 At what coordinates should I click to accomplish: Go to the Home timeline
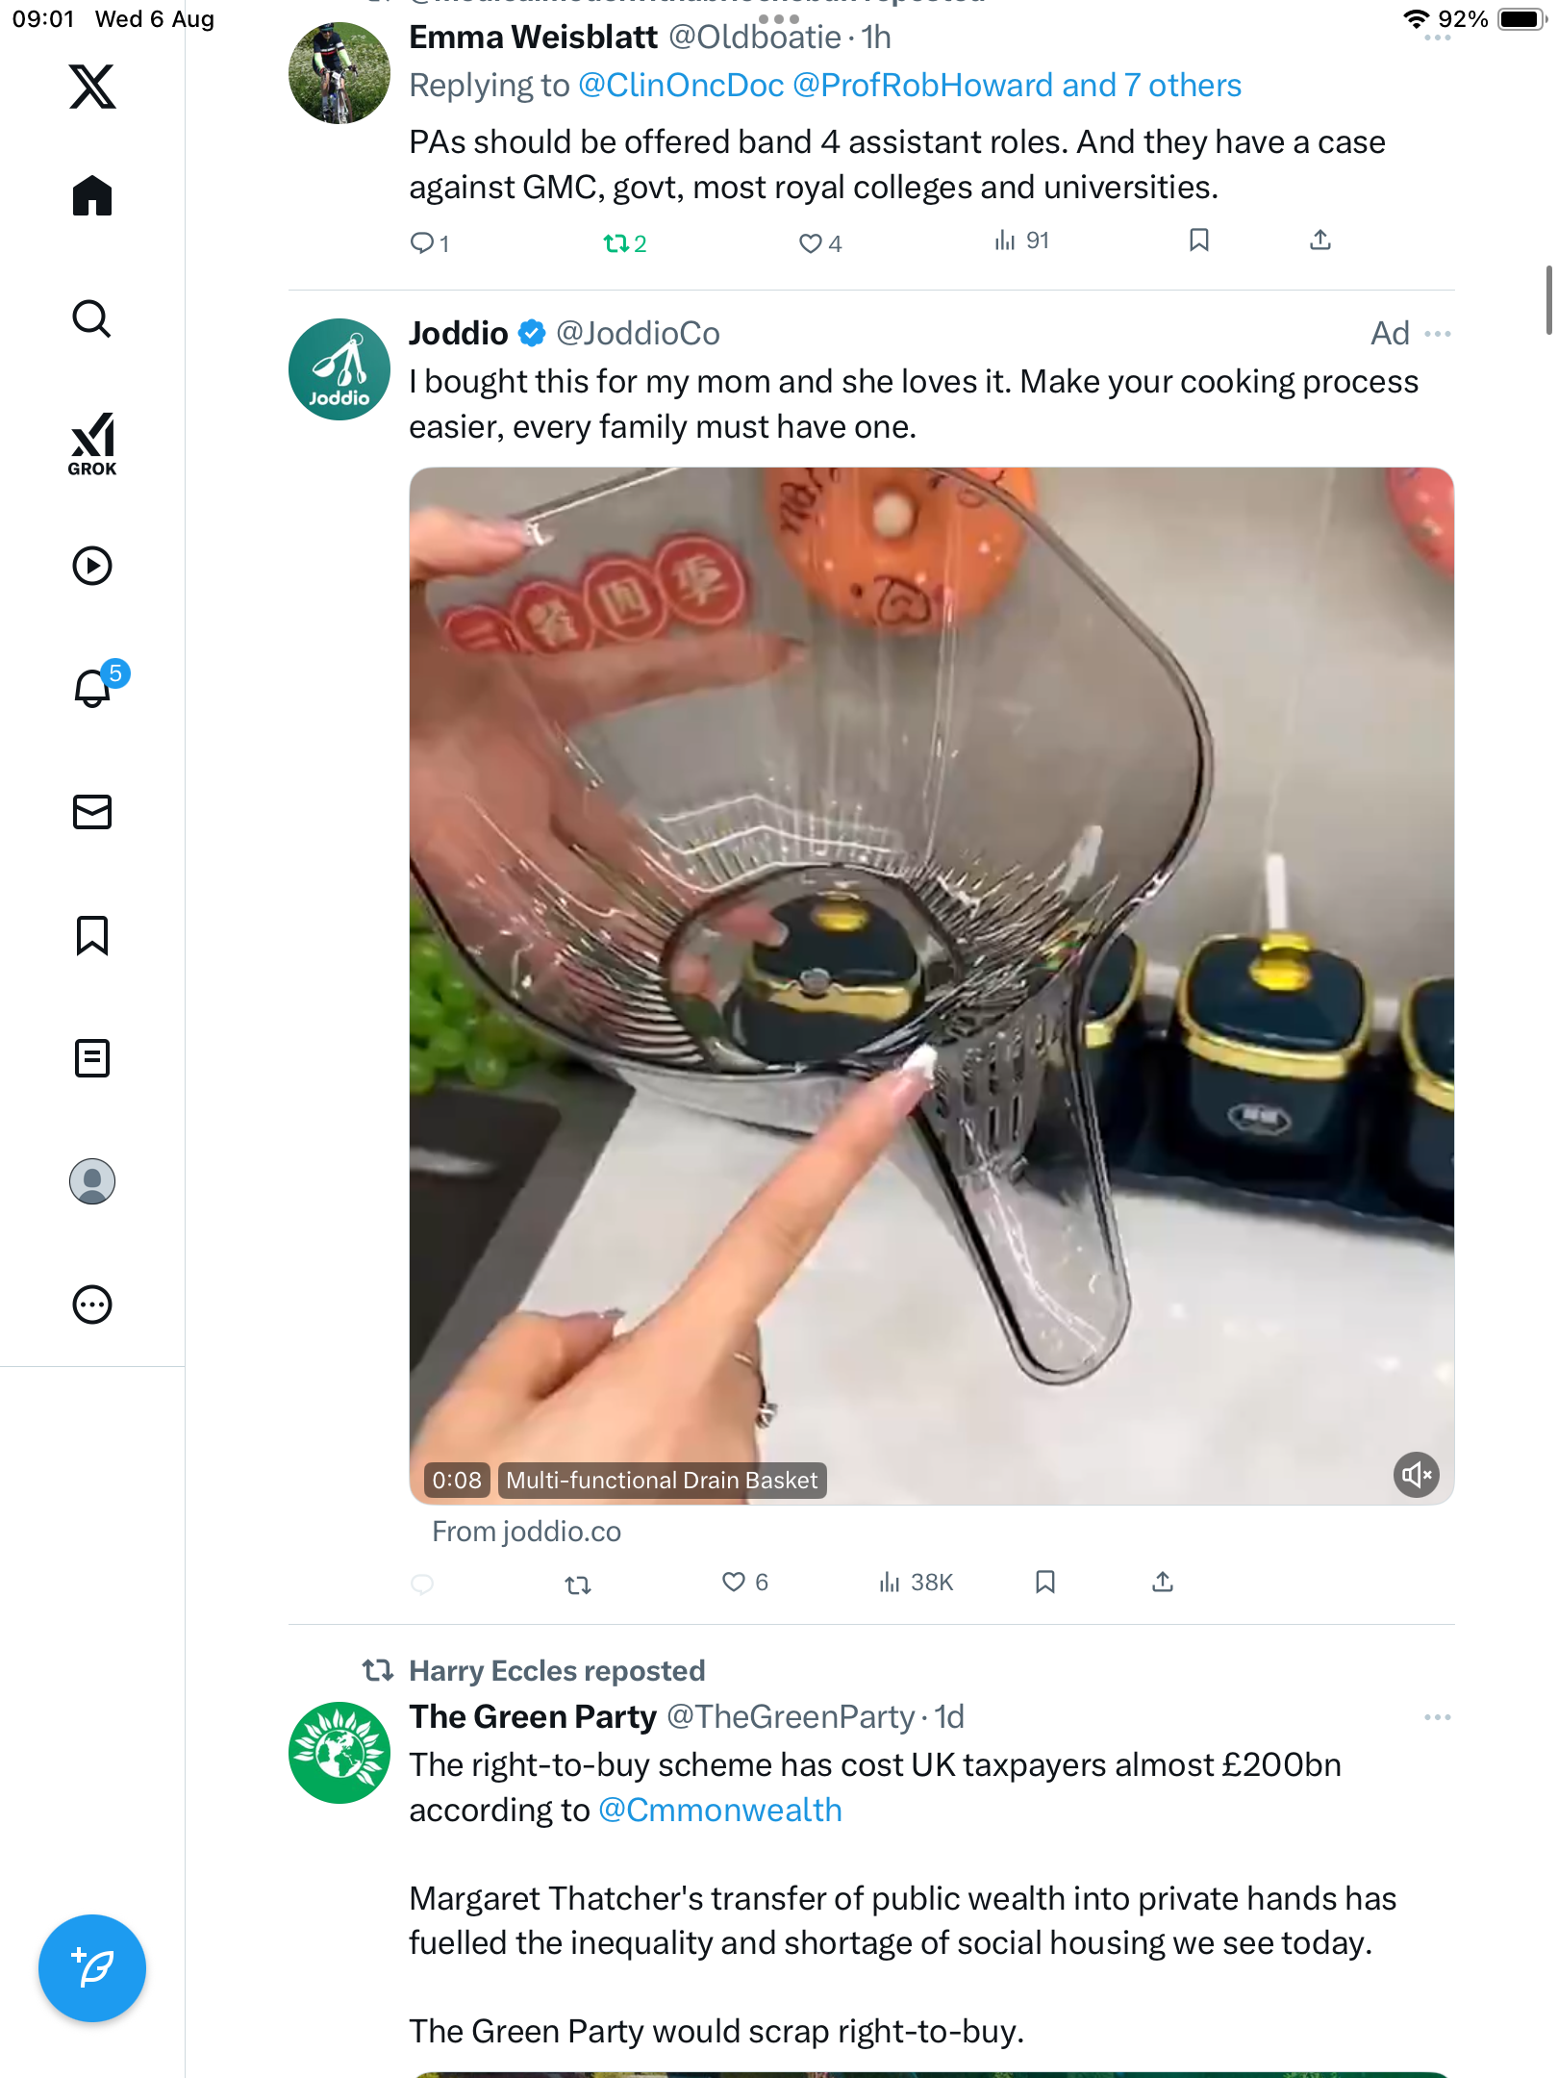click(x=92, y=196)
